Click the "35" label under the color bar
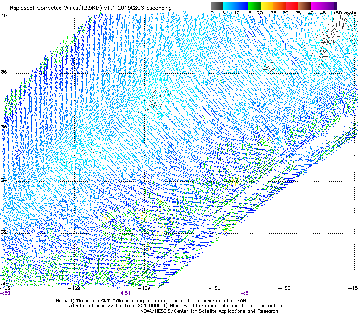The width and height of the screenshot is (358, 314). click(x=298, y=13)
